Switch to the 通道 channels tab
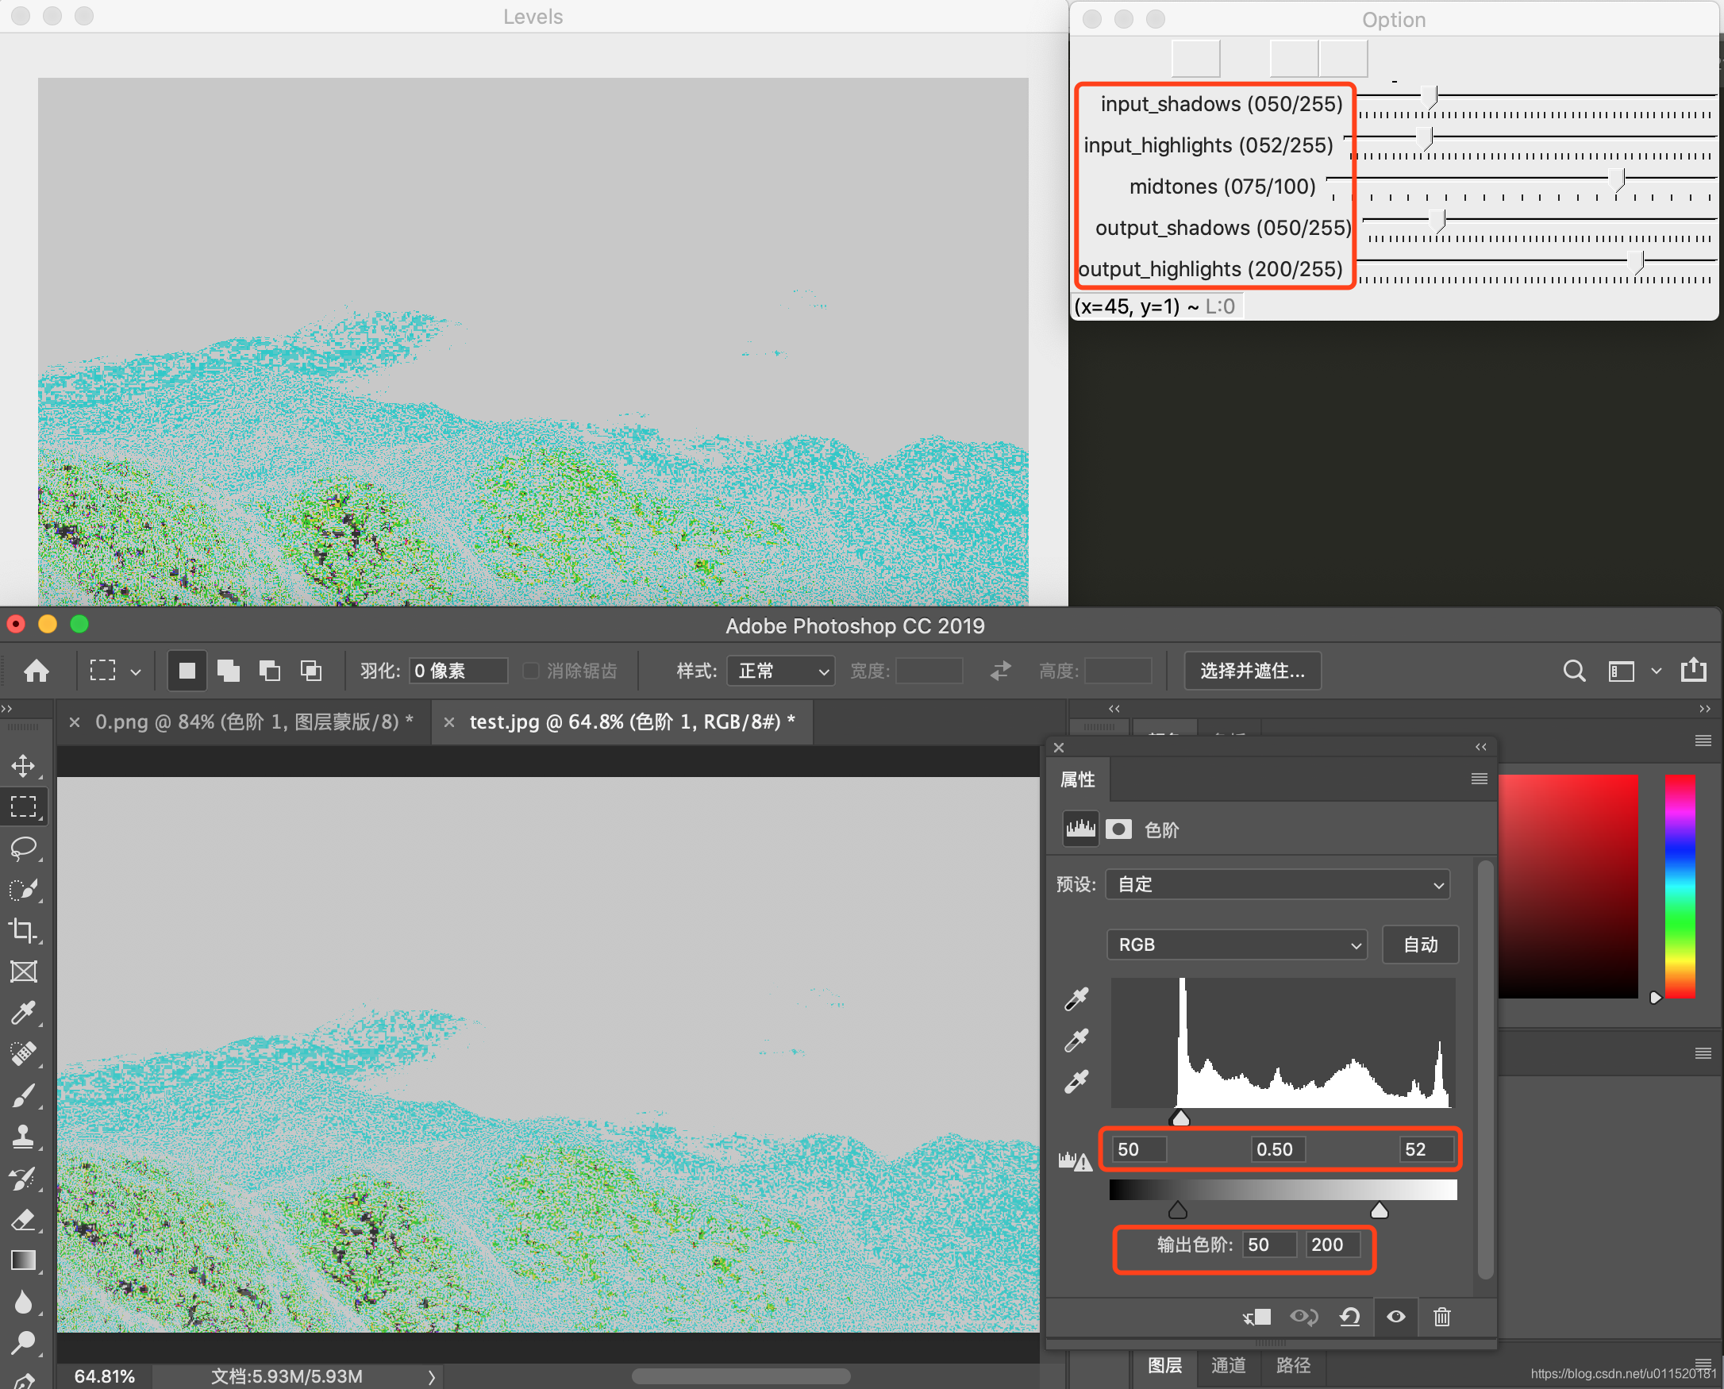This screenshot has height=1389, width=1724. click(1228, 1365)
